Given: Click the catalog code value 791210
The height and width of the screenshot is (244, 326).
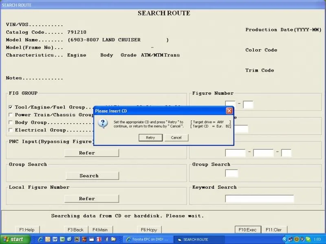Looking at the screenshot, I should pyautogui.click(x=77, y=32).
